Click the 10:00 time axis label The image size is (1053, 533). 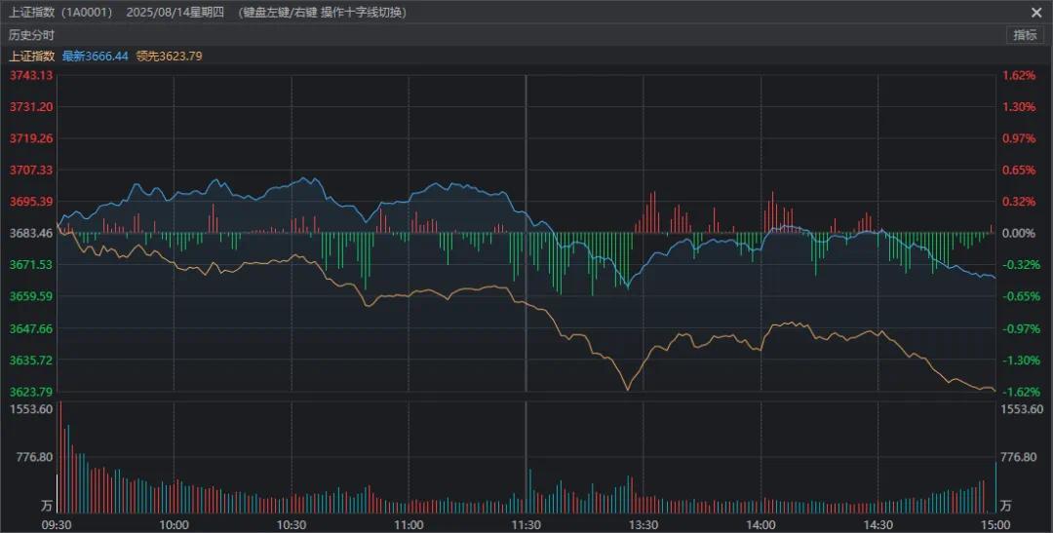point(174,524)
